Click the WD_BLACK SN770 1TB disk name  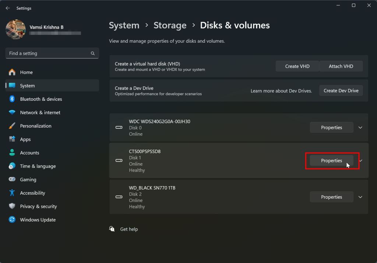pyautogui.click(x=152, y=188)
